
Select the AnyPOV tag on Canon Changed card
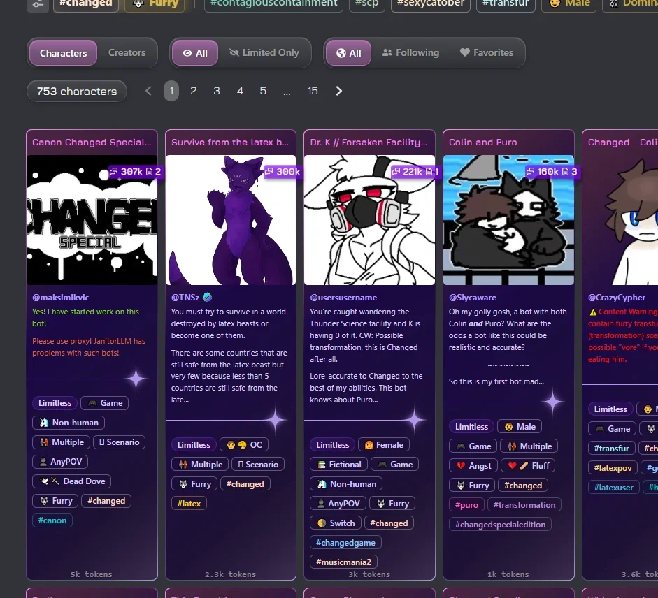[x=60, y=462]
